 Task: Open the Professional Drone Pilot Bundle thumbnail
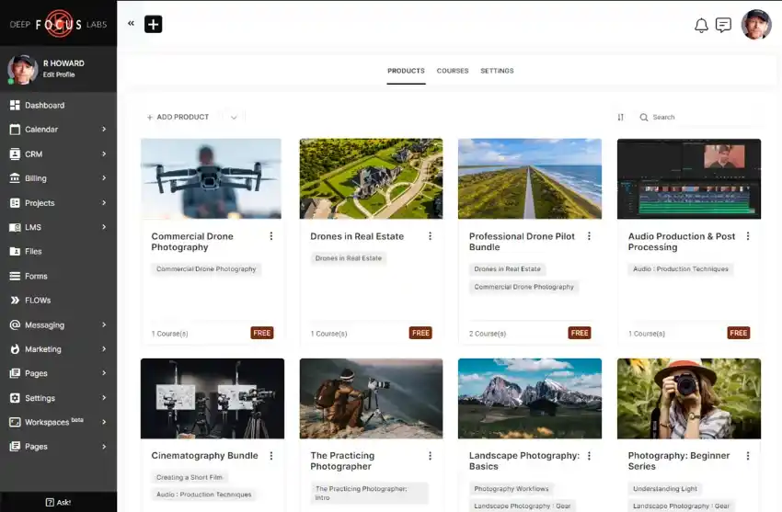coord(530,178)
